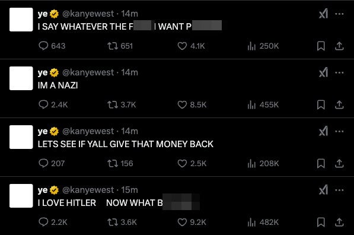Viewport: 354px width, 235px height.
Task: Open the 15m timestamp on last post
Action: click(x=129, y=190)
